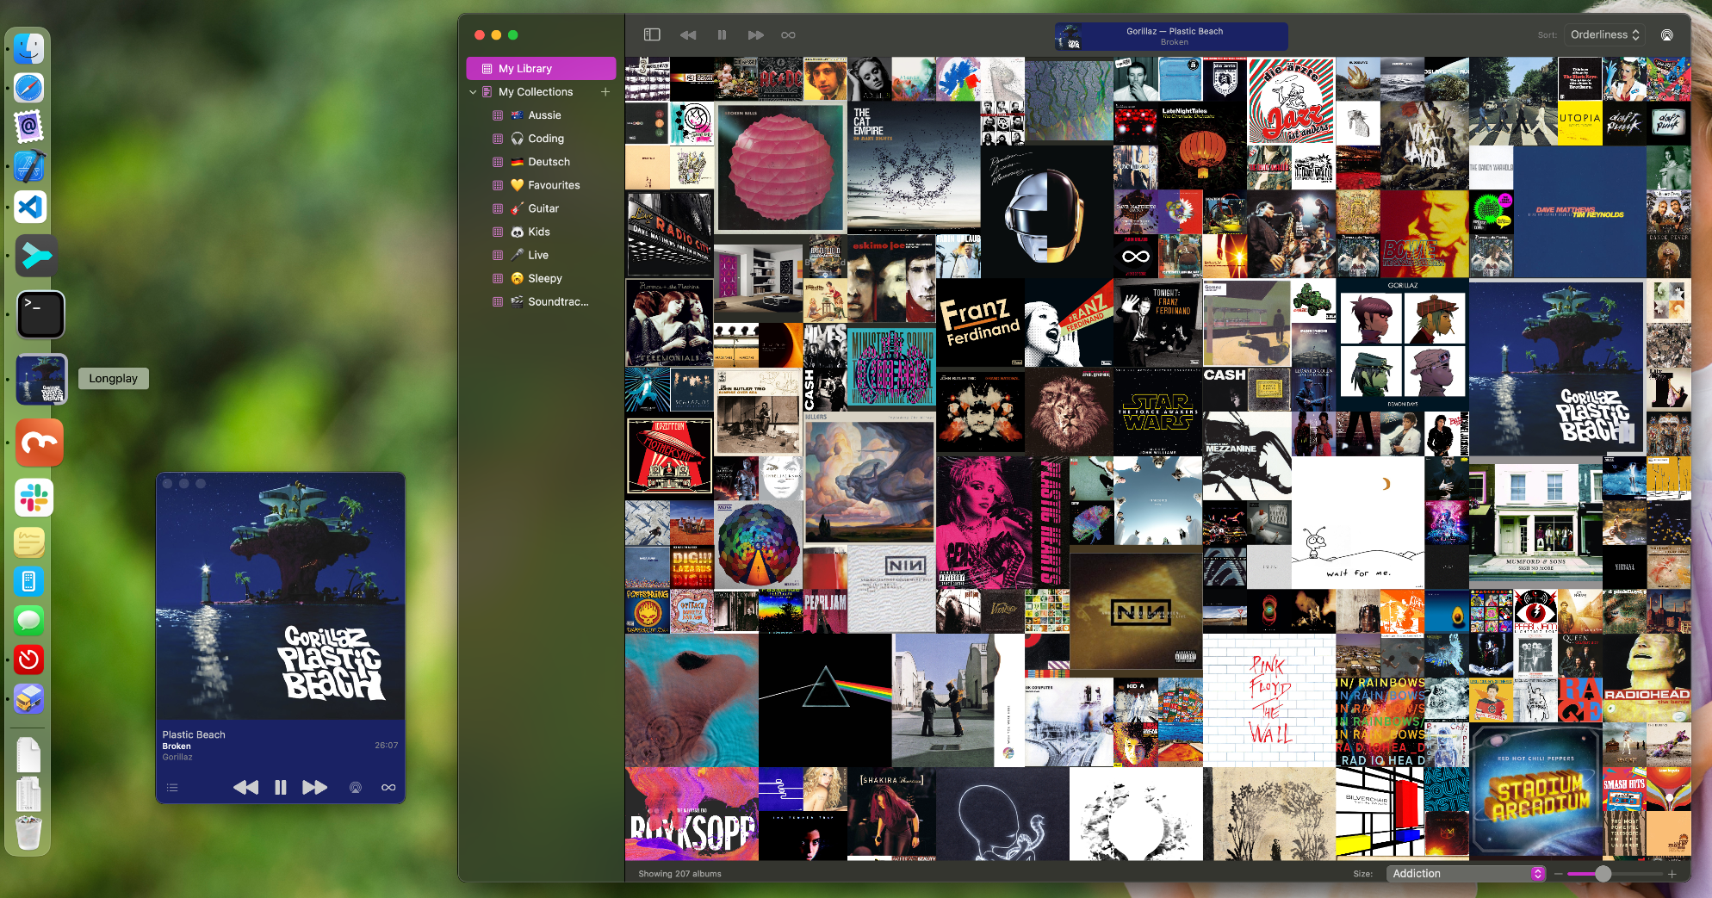1712x898 pixels.
Task: Select the 'wait for me' white album
Action: [1358, 523]
